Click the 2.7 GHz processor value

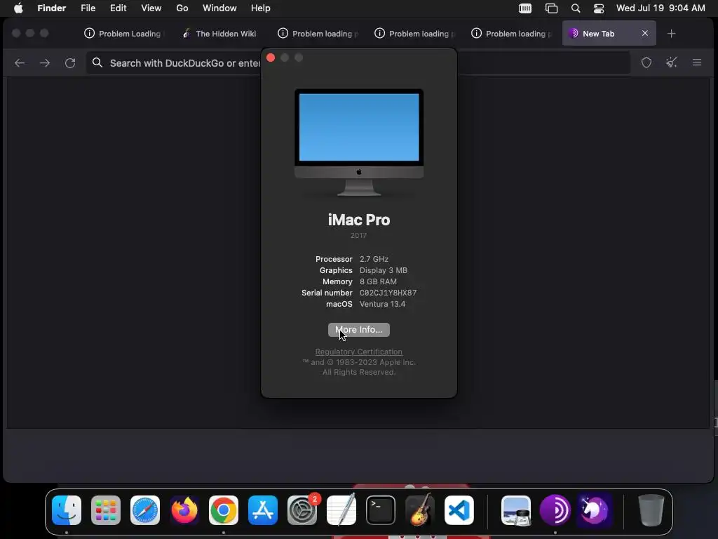point(374,259)
